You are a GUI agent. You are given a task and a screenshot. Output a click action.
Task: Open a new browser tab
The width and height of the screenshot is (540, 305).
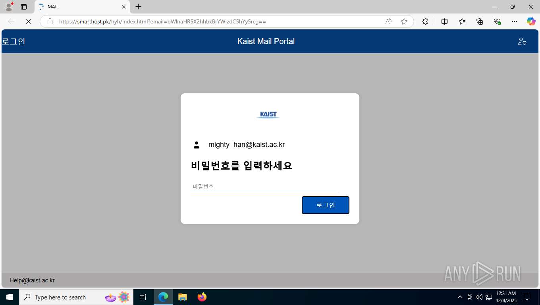click(138, 7)
